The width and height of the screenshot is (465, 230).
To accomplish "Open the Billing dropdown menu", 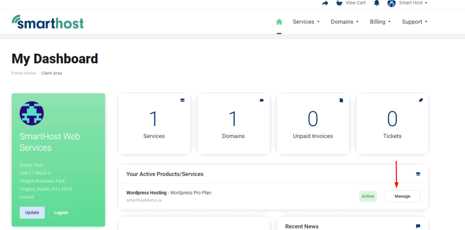I will coord(380,22).
